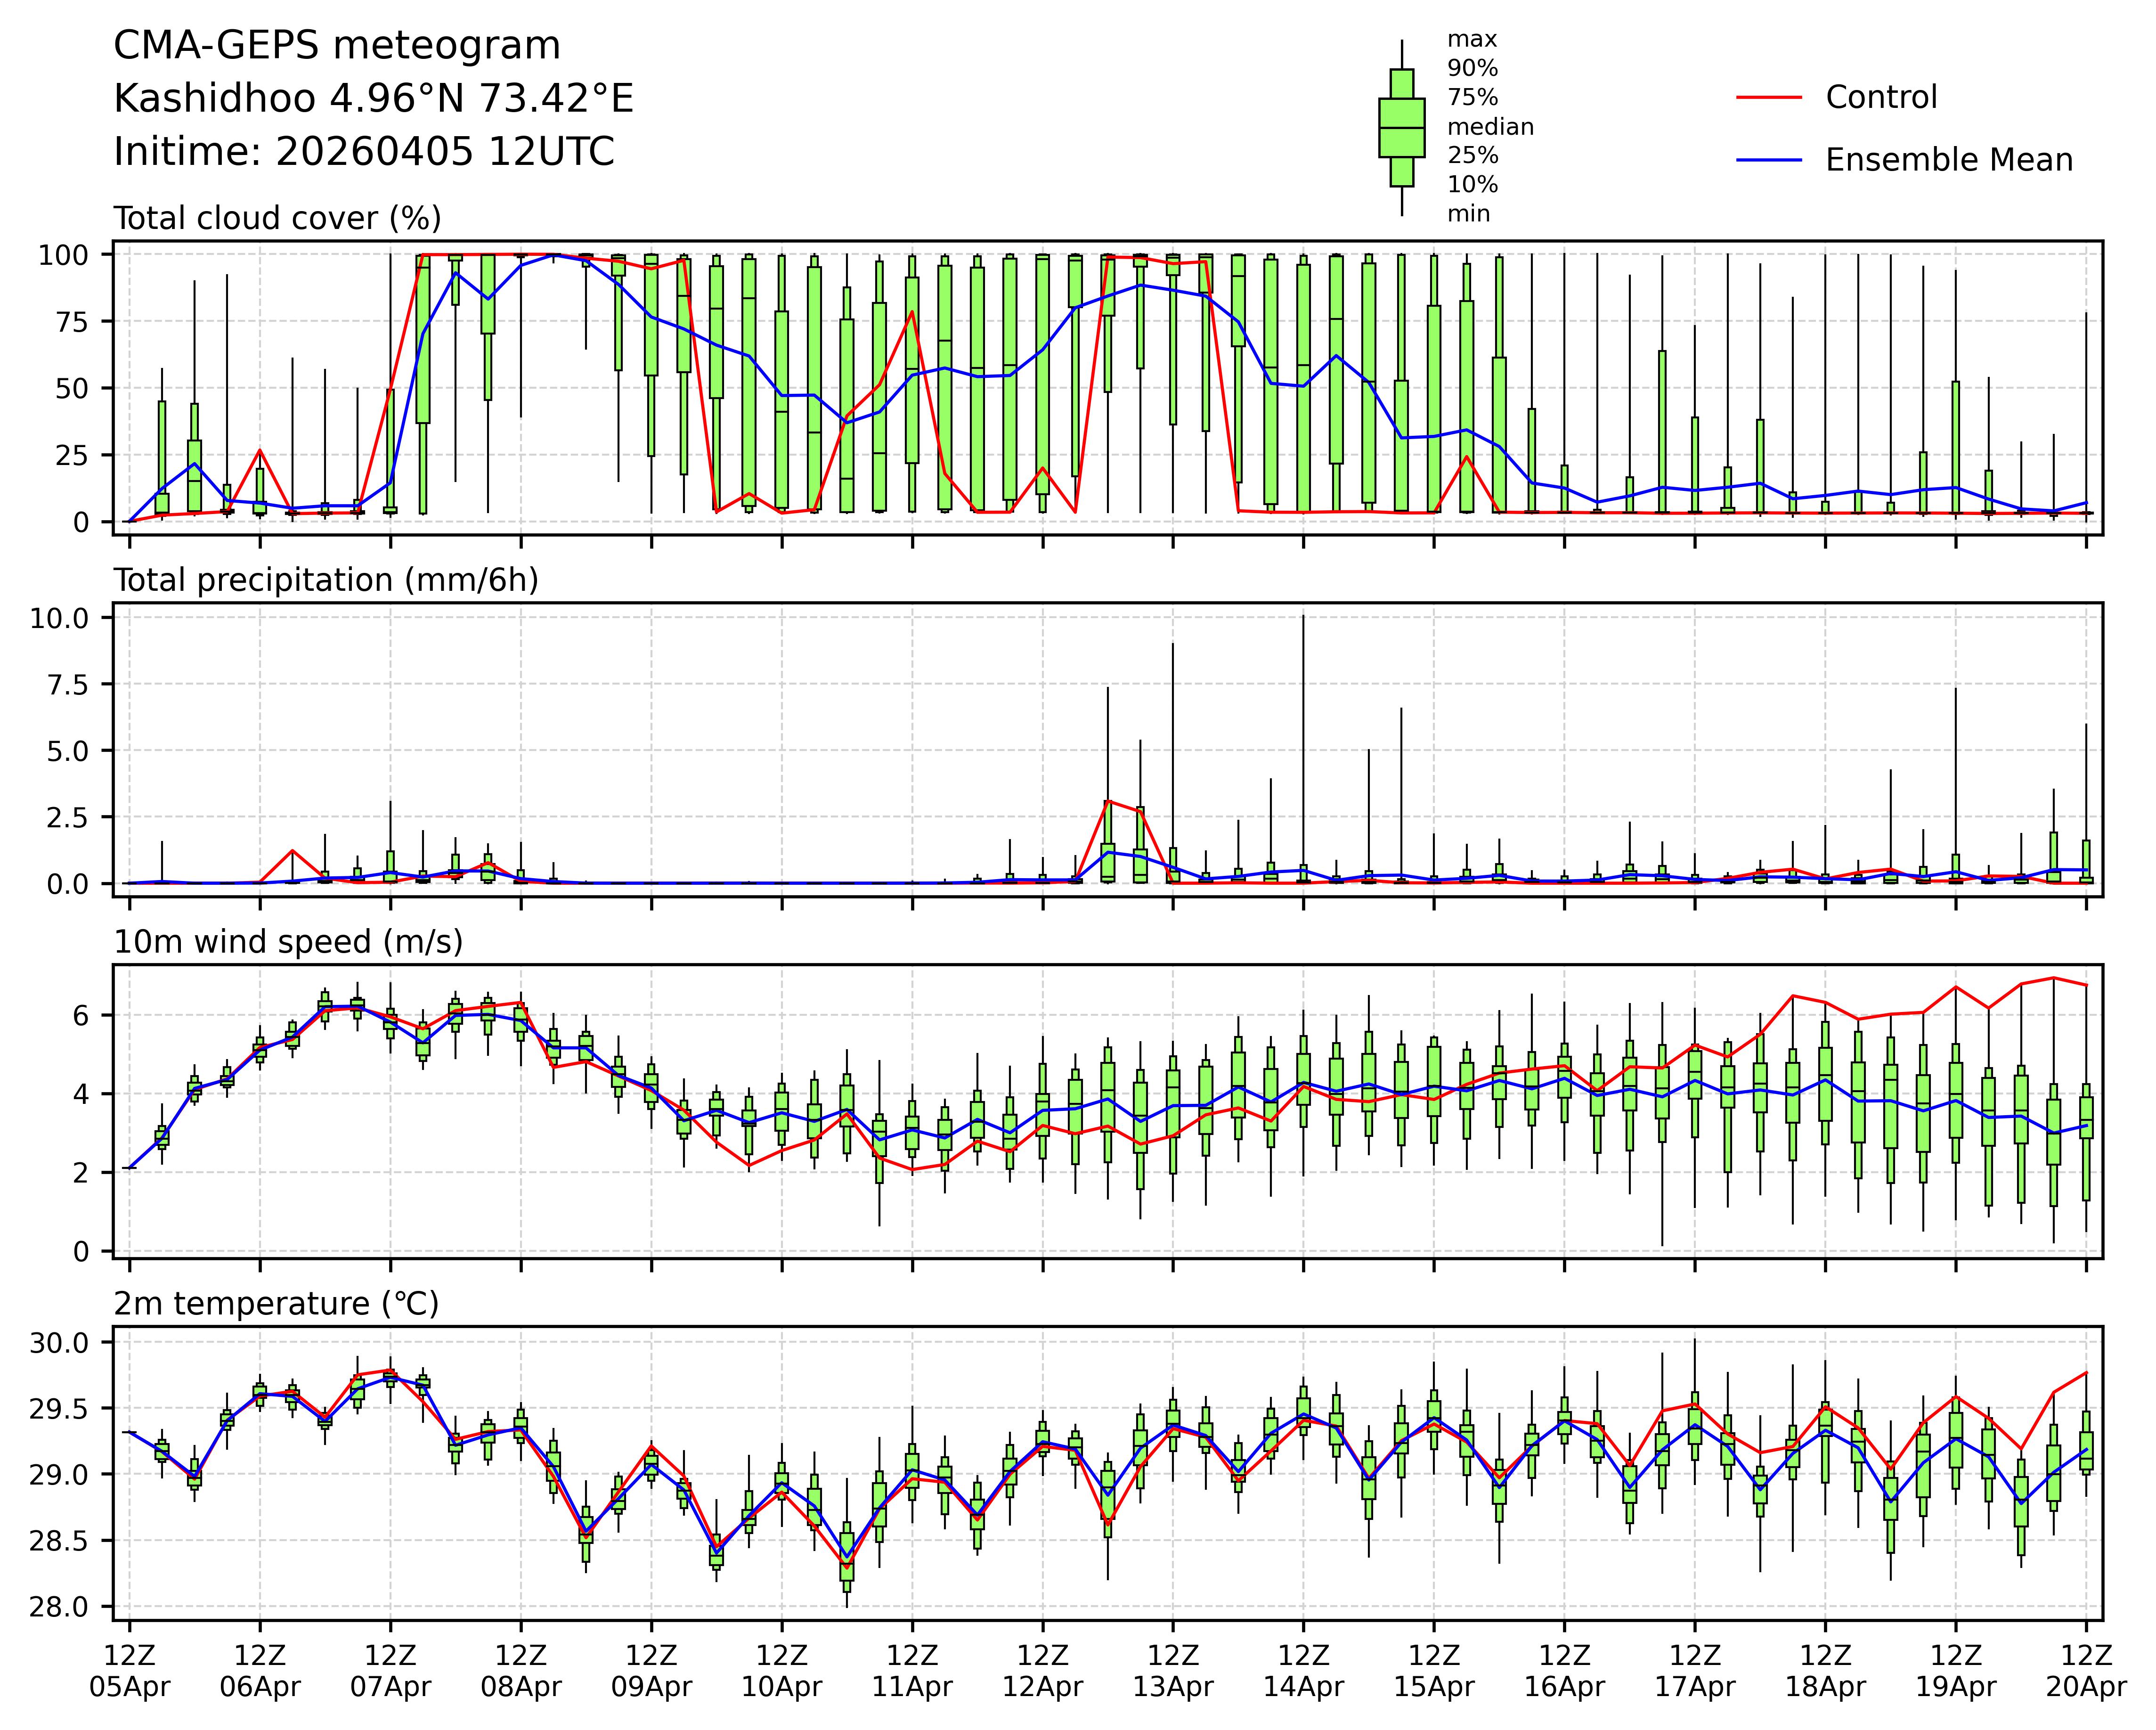Click the blue Ensemble Mean legend line
Screen dimensions: 2156x1730
coord(1768,160)
